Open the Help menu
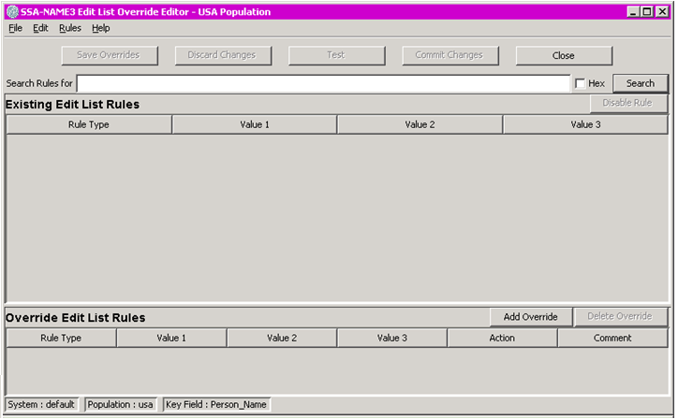This screenshot has width=678, height=419. (100, 28)
